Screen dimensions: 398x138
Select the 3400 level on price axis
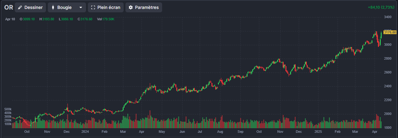[x=388, y=17]
